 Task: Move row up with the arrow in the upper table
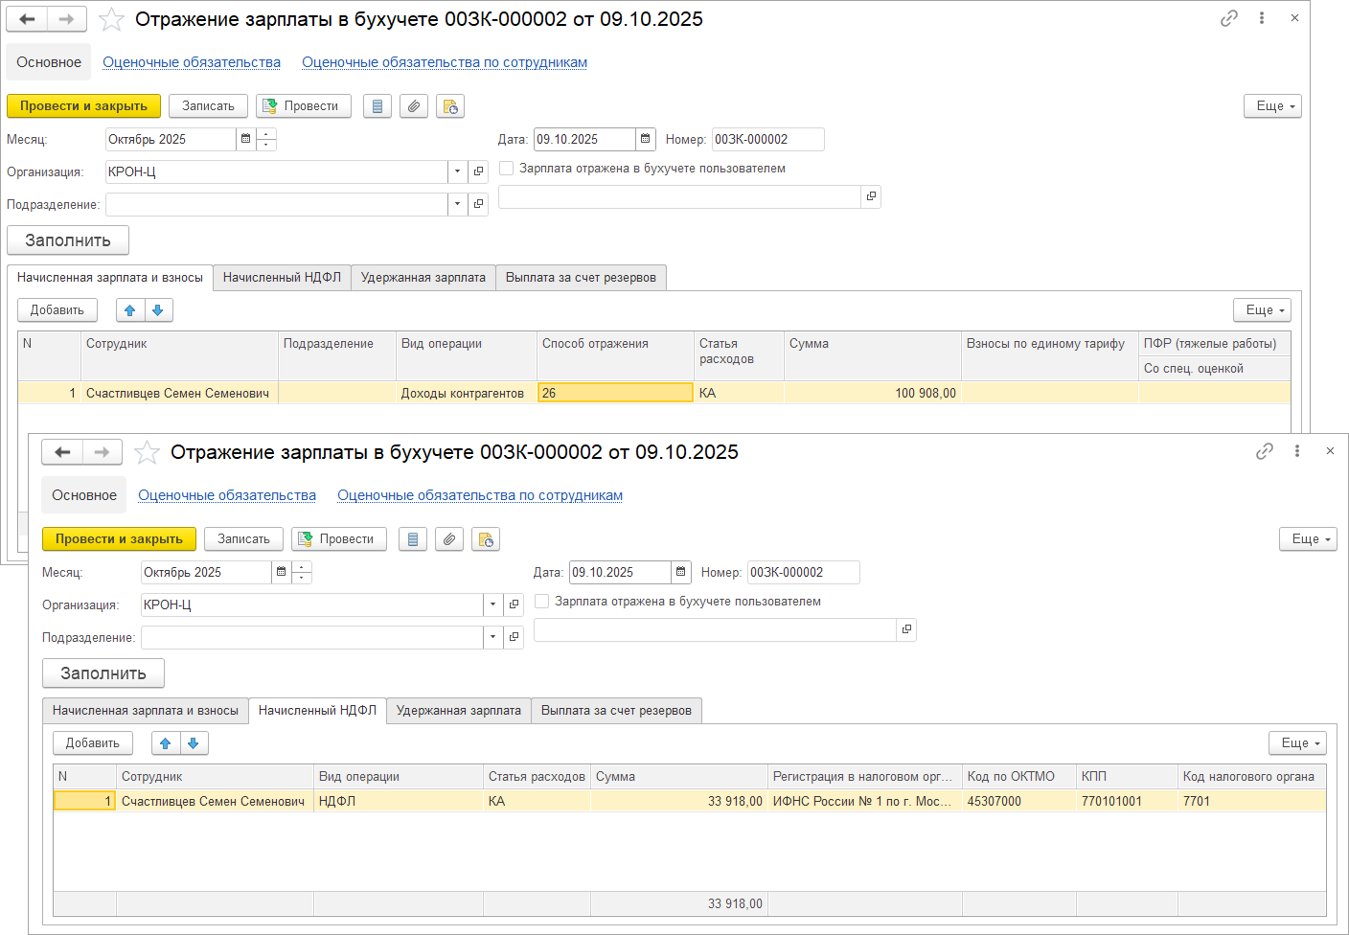point(130,310)
